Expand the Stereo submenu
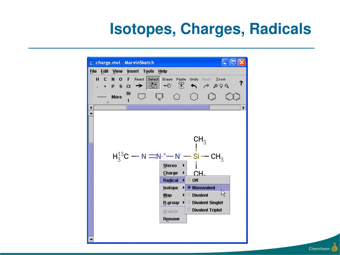340x255 pixels. click(x=173, y=165)
